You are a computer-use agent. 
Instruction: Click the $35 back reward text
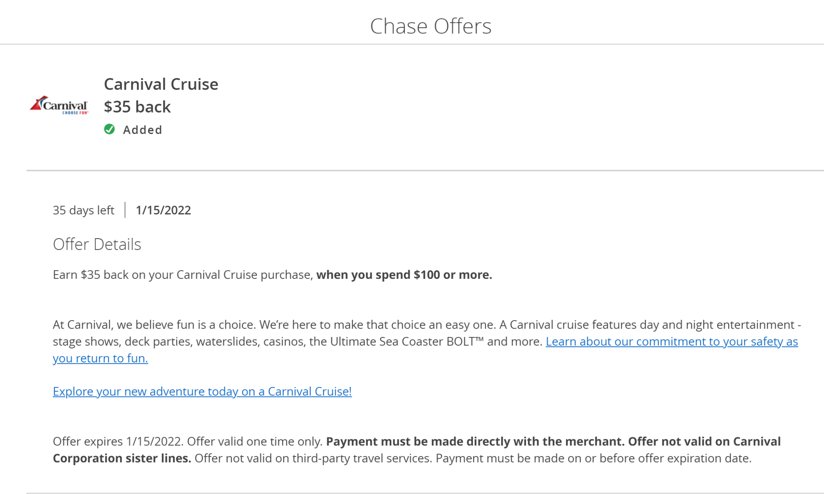(137, 107)
